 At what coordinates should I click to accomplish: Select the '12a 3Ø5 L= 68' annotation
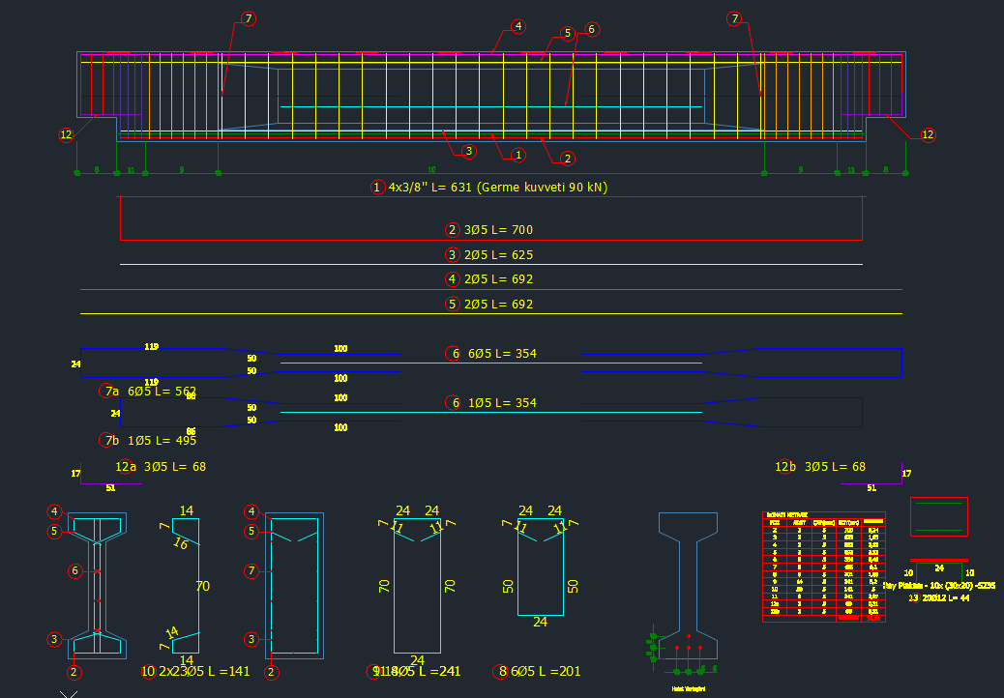point(160,467)
